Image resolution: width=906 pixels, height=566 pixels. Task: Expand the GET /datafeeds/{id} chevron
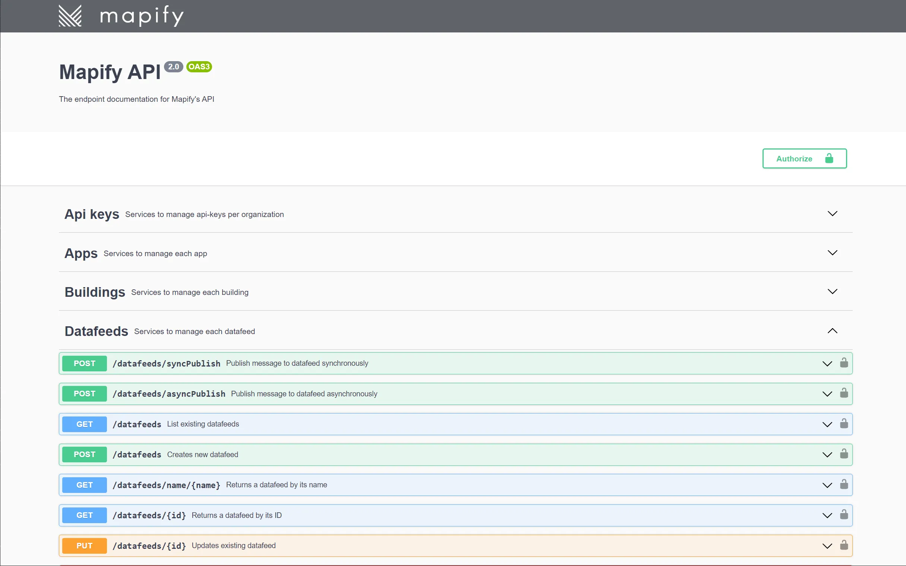(x=827, y=516)
